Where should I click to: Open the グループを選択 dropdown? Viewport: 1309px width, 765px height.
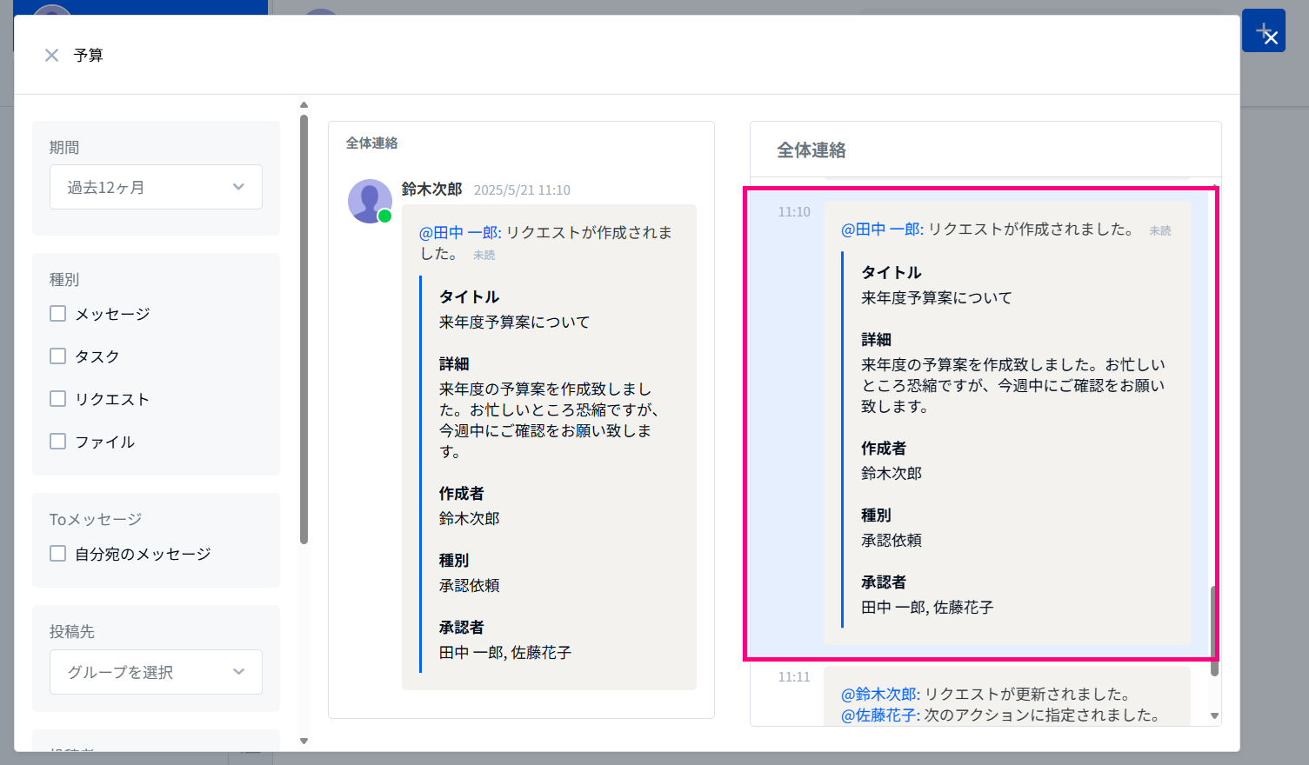click(156, 671)
